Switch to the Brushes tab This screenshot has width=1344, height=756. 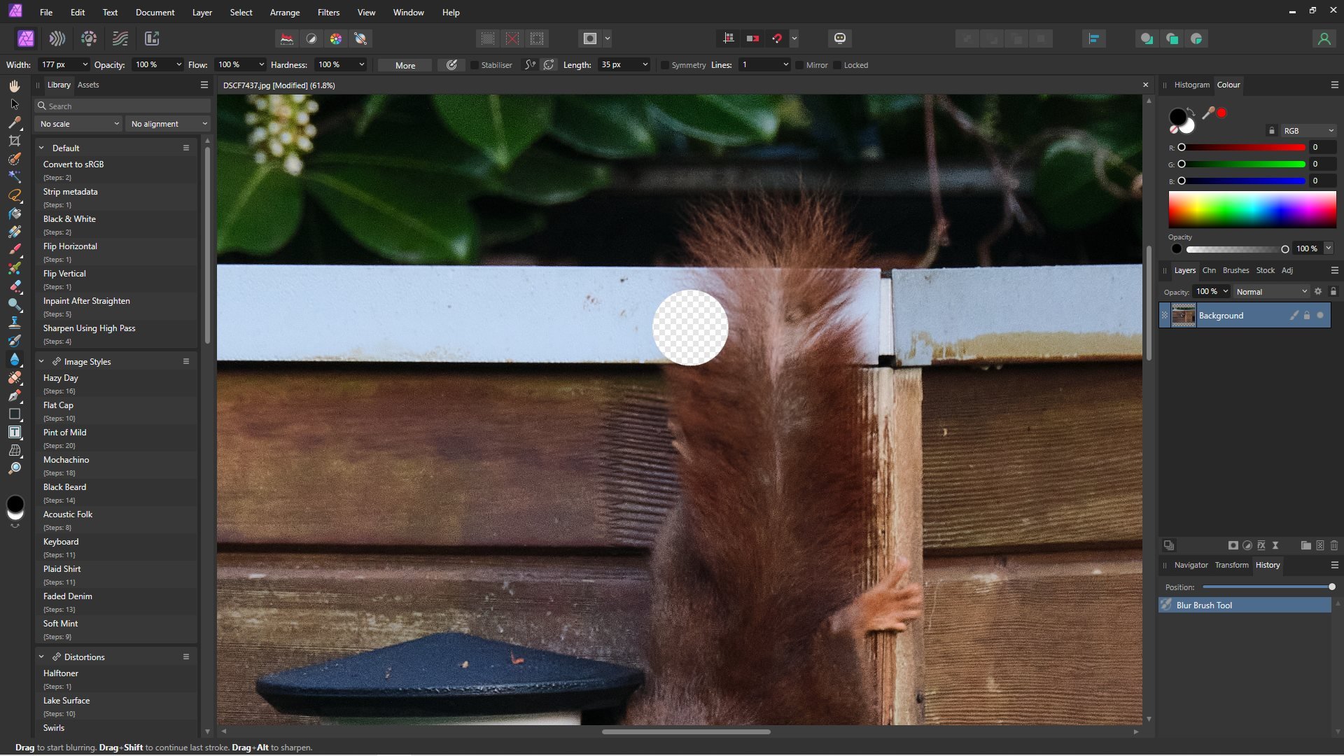pos(1235,270)
